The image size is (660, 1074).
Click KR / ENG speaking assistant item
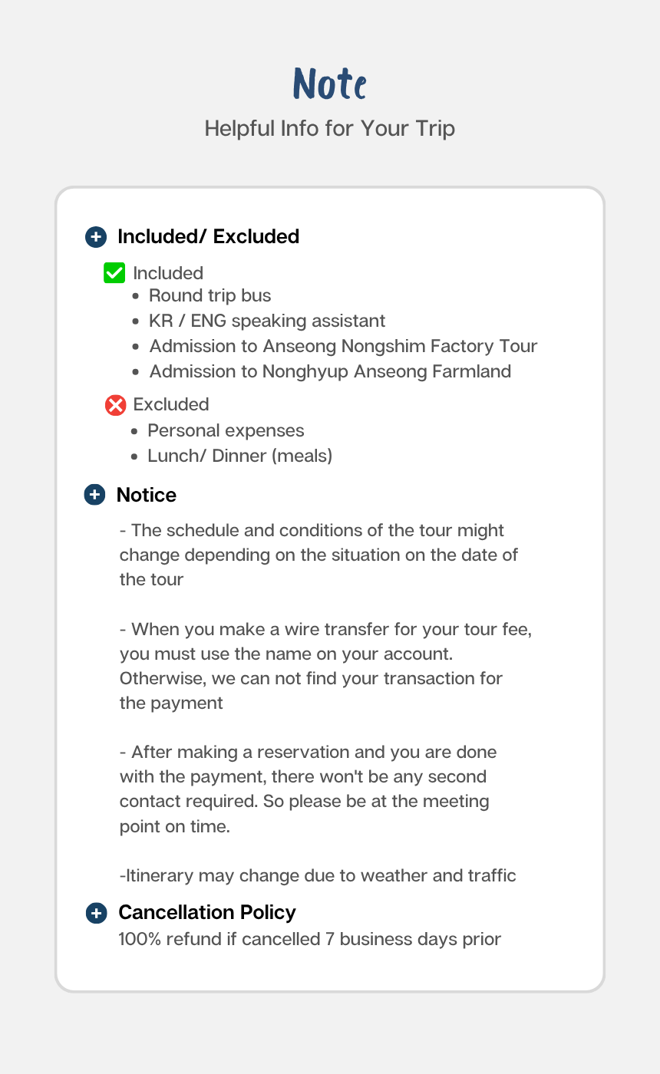coord(267,321)
